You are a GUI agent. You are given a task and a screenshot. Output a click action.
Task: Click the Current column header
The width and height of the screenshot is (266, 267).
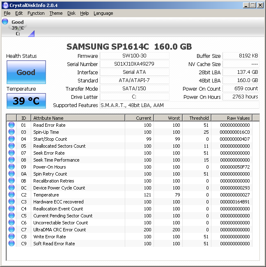tap(140, 118)
